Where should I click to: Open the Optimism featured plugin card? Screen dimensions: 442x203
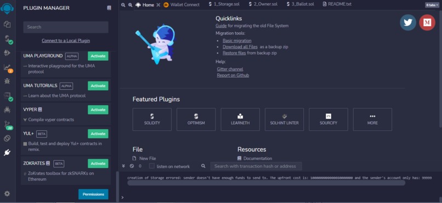click(196, 119)
